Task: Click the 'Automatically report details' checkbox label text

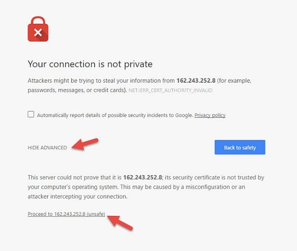Action: click(115, 115)
